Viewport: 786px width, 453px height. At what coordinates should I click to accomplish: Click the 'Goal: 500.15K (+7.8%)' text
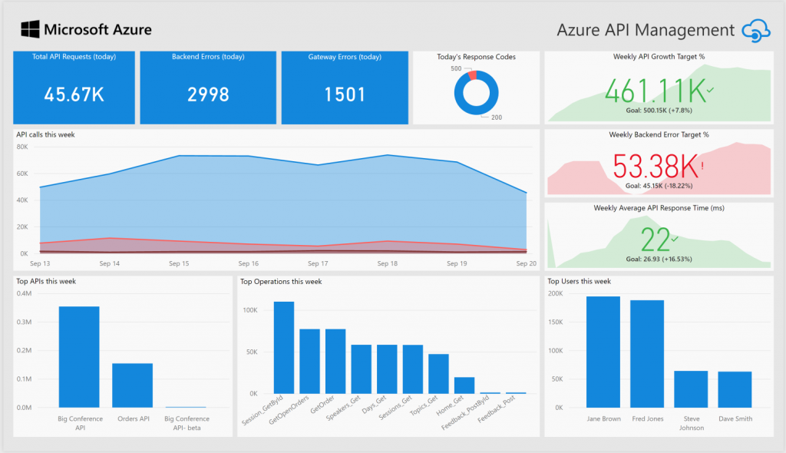point(659,111)
